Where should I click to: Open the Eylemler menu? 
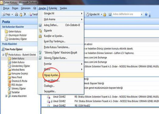point(53,8)
